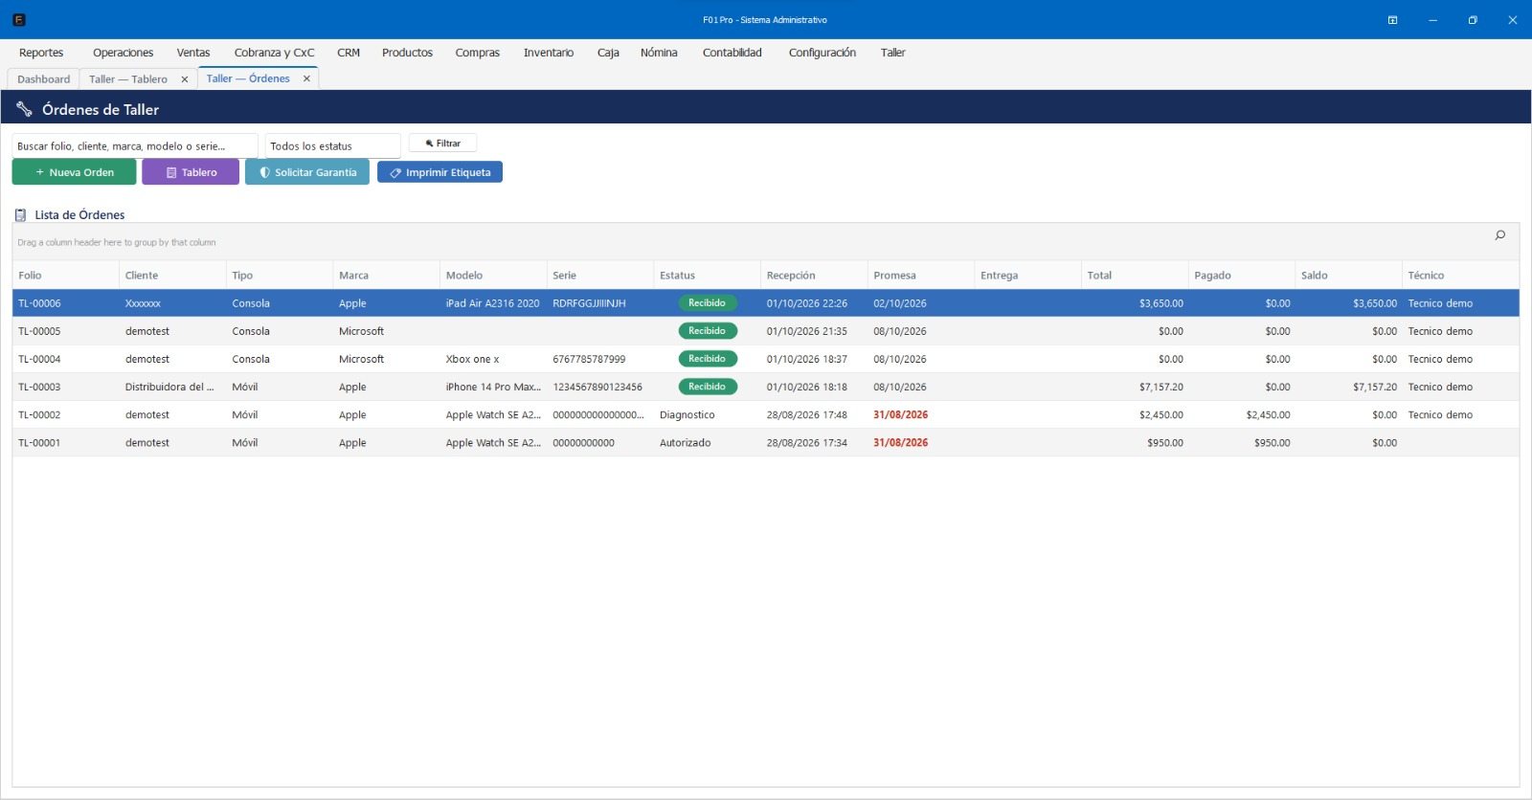The image size is (1532, 800).
Task: Open the Todos los estatus dropdown
Action: click(332, 146)
